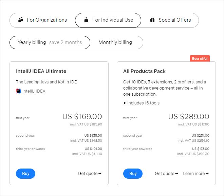Select the For Individual Use tab

coord(108,20)
